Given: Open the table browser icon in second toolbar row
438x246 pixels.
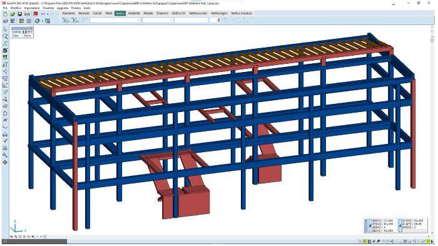Looking at the screenshot, I should point(21,21).
